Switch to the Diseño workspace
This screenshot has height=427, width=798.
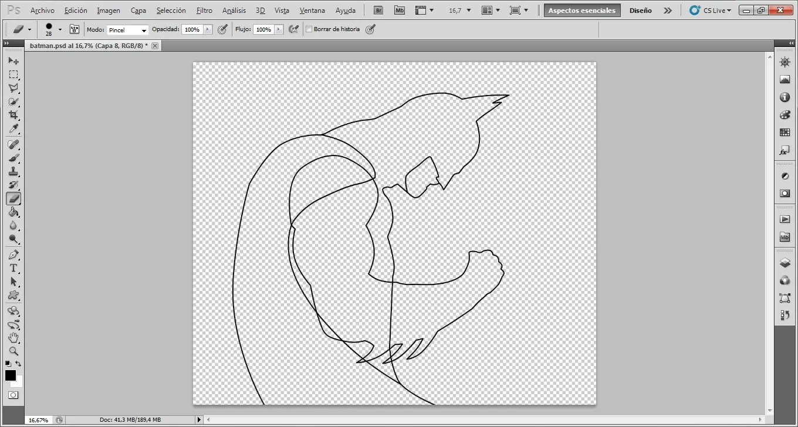click(640, 11)
